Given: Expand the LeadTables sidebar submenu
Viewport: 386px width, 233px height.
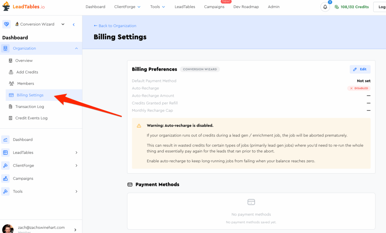Looking at the screenshot, I should [76, 152].
